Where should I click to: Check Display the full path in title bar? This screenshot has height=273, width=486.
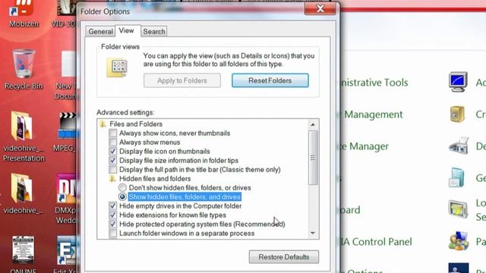click(113, 170)
